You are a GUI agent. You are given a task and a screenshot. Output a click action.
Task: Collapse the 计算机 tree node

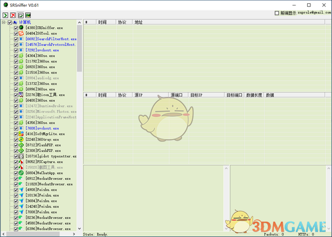4,22
